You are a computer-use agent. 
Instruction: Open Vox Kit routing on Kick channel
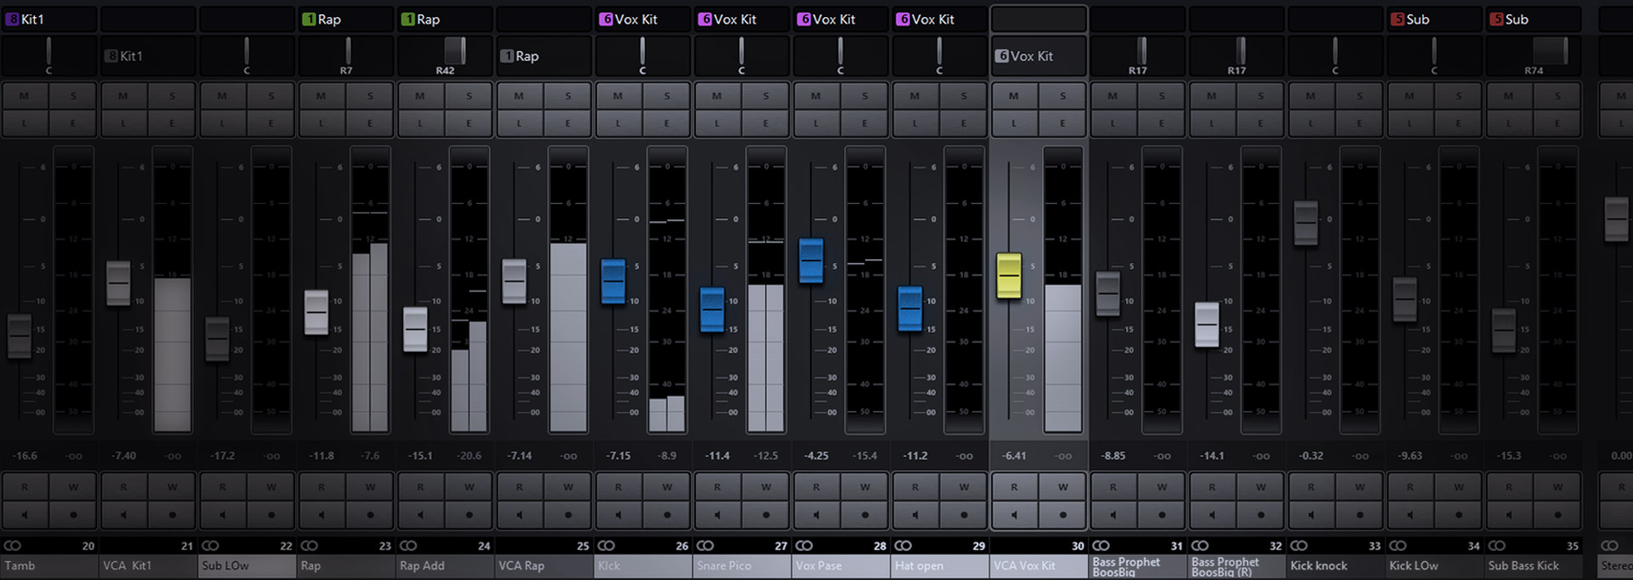click(x=643, y=19)
